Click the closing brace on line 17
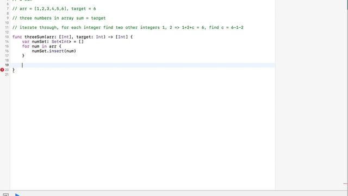 [23, 56]
